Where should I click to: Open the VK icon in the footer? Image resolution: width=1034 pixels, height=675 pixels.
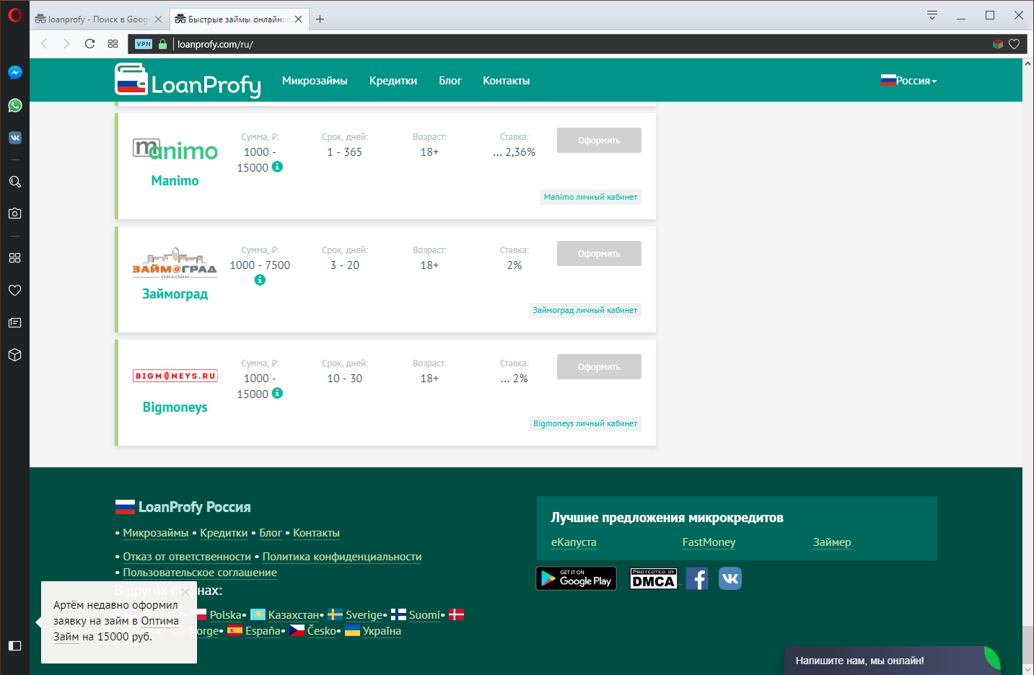[x=730, y=578]
